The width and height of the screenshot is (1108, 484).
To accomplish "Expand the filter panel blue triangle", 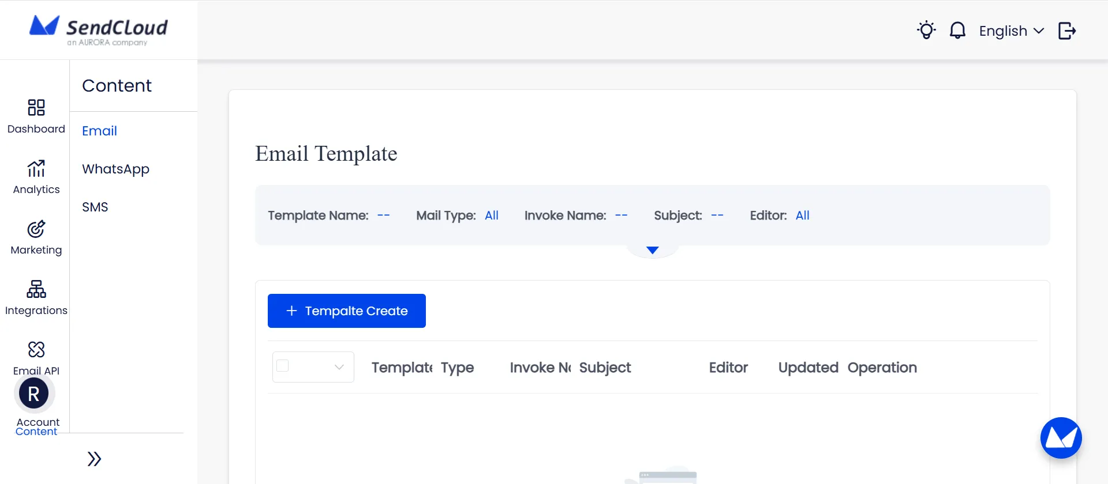I will (x=652, y=250).
